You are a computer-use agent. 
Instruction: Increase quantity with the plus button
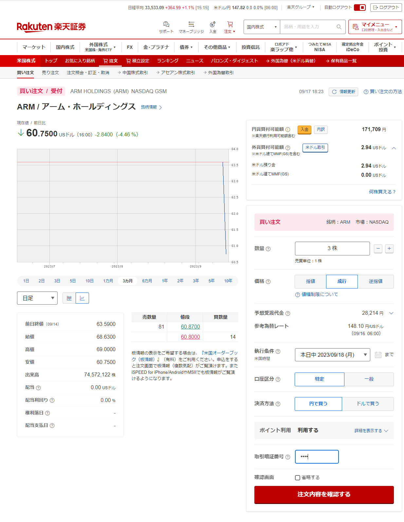click(389, 249)
